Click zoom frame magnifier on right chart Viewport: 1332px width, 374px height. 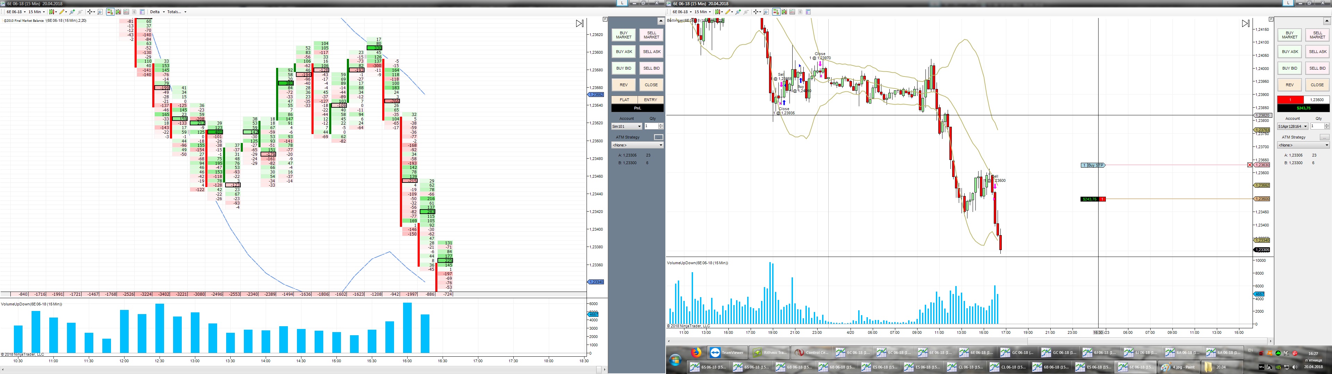tap(766, 11)
